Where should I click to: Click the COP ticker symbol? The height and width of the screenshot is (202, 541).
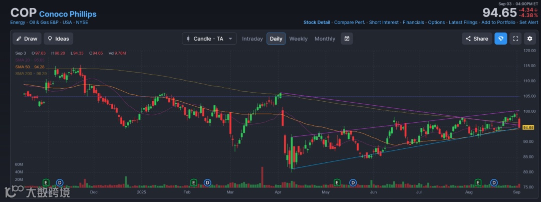pos(24,13)
